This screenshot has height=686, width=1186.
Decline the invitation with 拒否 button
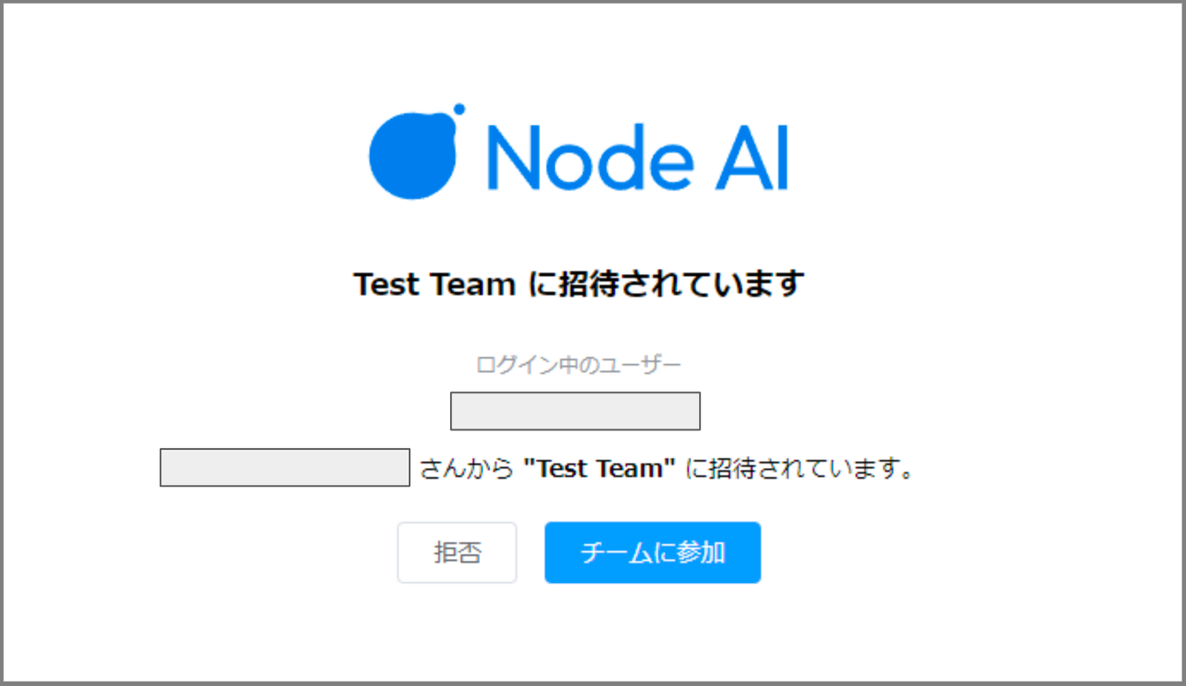click(x=457, y=553)
